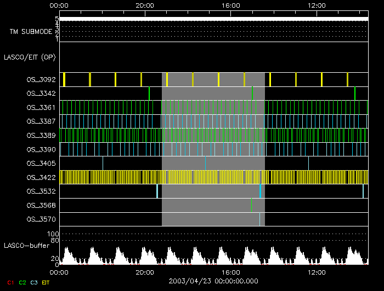Viewport: 384px width, 291px height.
Task: Click the white TM SUBMODE bar at level 5
Action: [213, 19]
